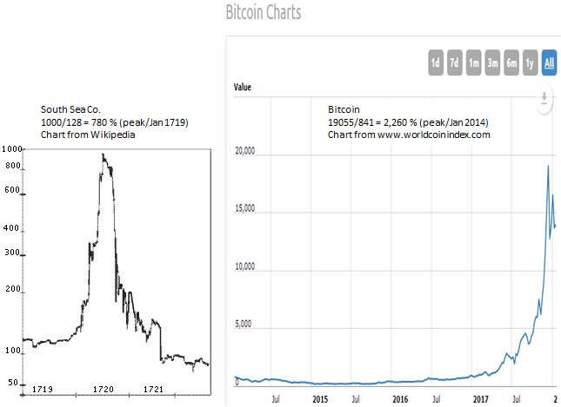Show the 1y chart range
561x407 pixels.
coord(530,62)
